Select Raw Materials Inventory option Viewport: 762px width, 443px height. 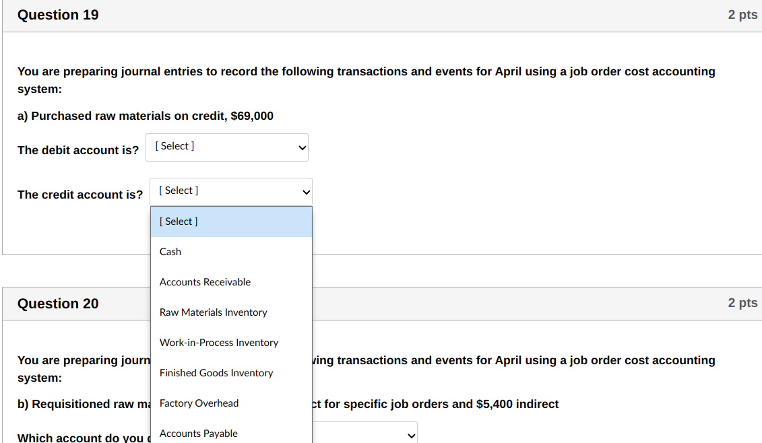pyautogui.click(x=213, y=312)
